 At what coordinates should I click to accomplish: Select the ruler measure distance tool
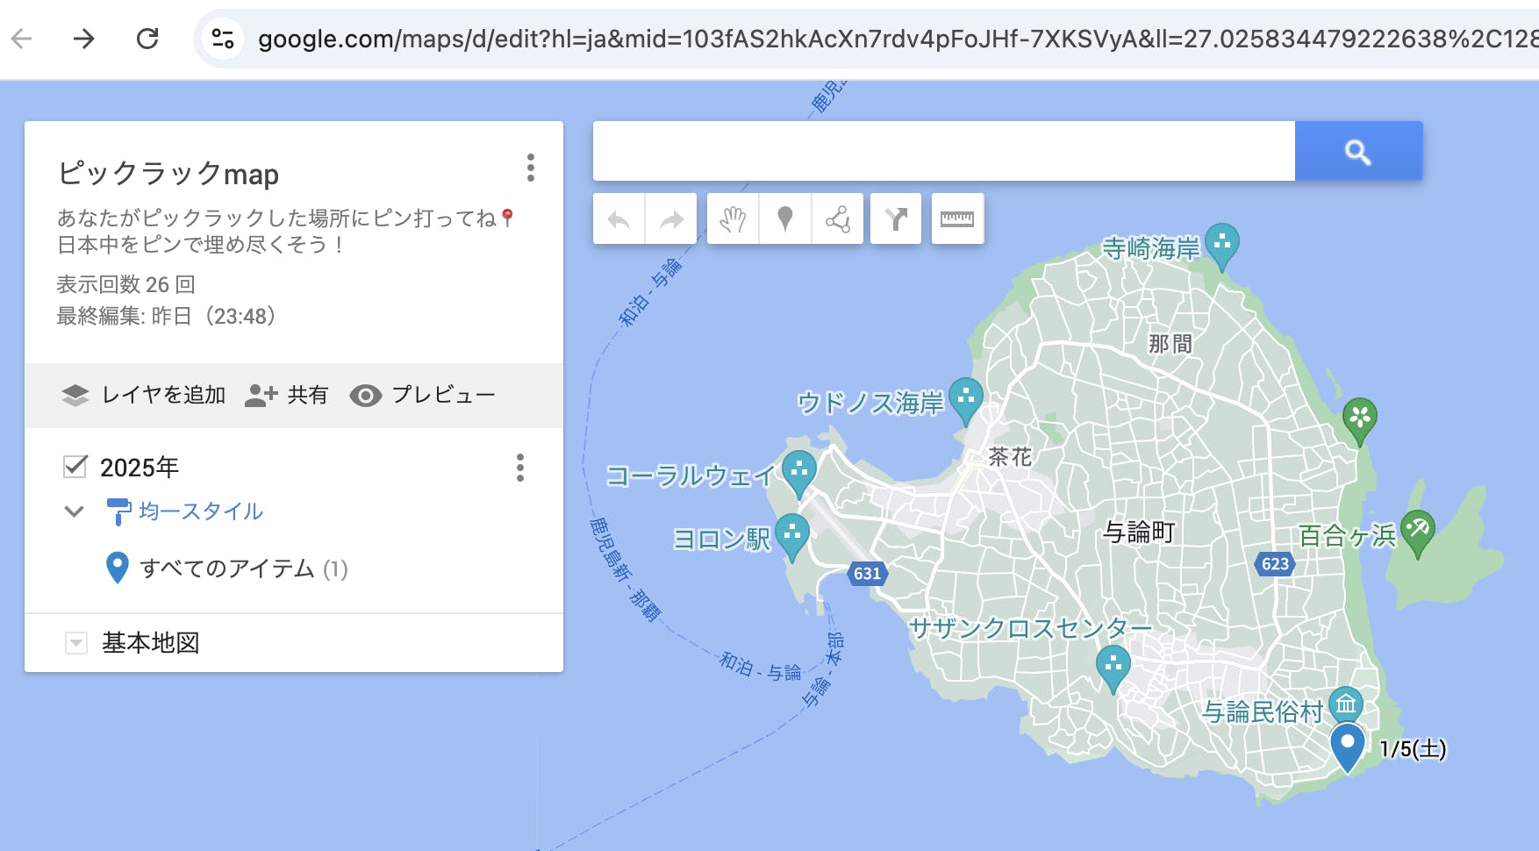point(957,219)
